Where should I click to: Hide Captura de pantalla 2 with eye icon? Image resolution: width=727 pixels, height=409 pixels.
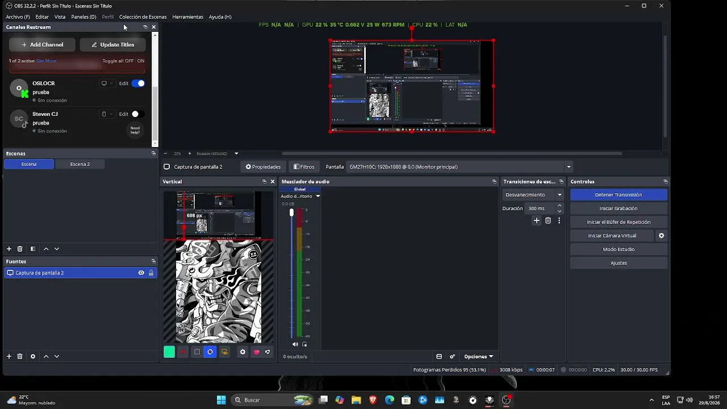click(141, 273)
